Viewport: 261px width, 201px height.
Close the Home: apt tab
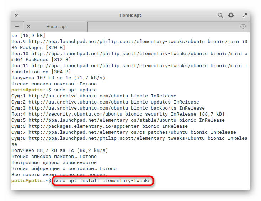[28, 26]
